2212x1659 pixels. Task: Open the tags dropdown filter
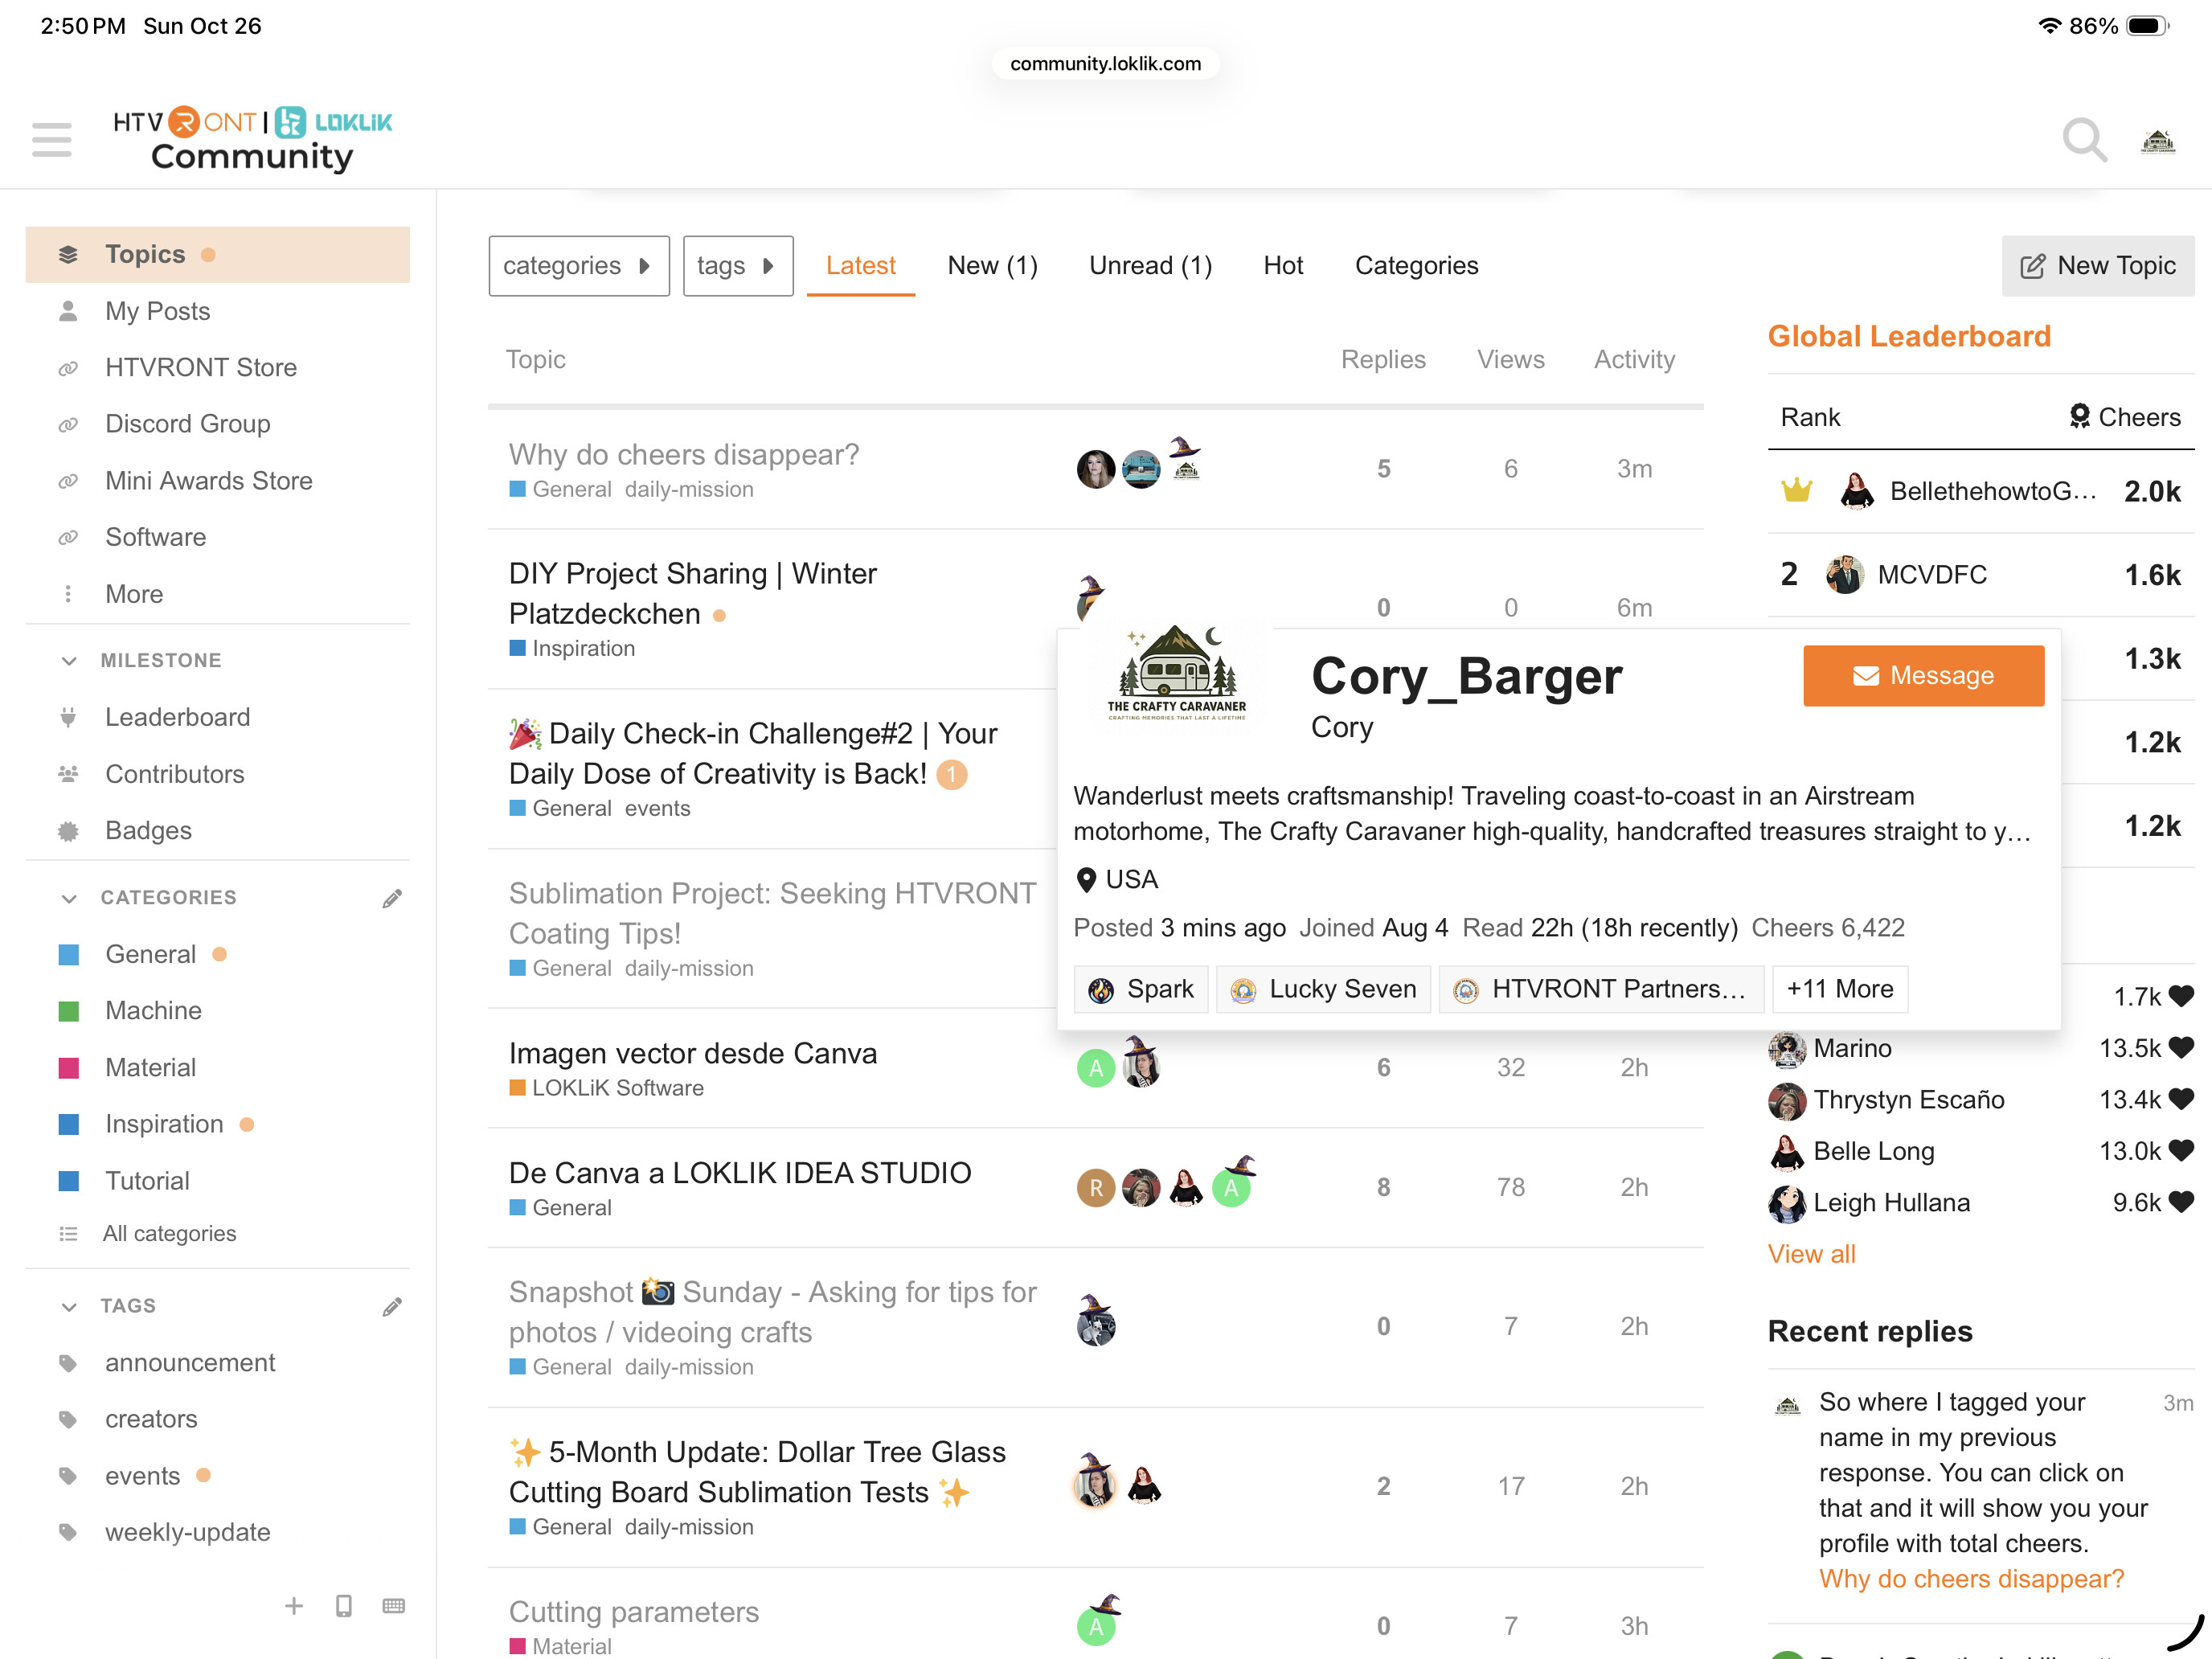(x=737, y=266)
